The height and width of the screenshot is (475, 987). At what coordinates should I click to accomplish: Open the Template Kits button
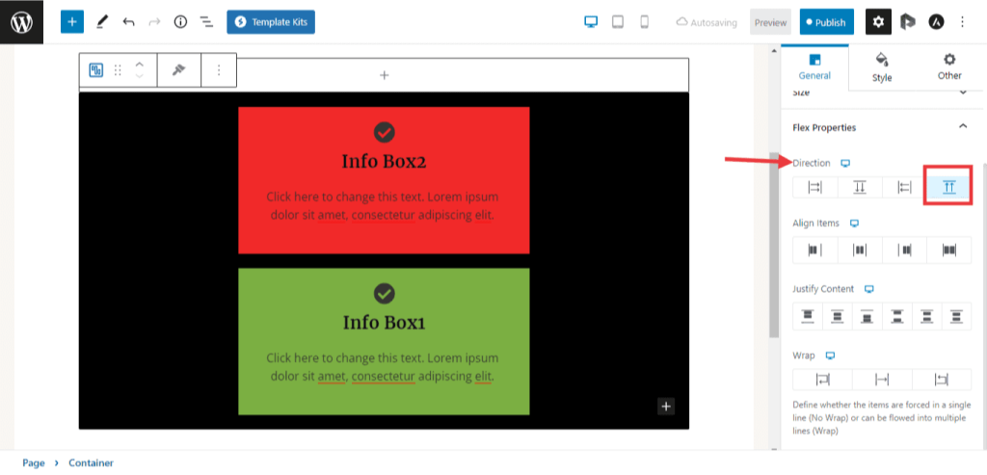(x=271, y=21)
